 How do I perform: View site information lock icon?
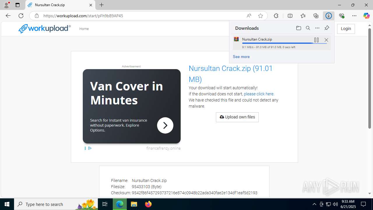[37, 16]
